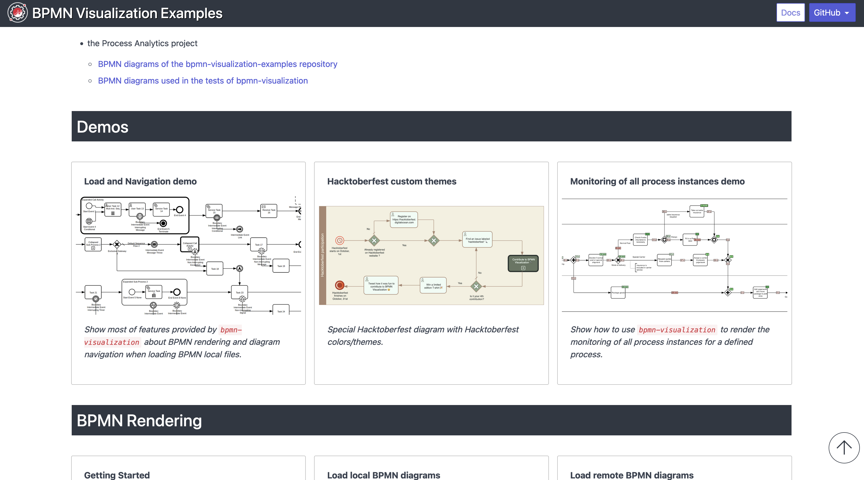The image size is (864, 480).
Task: Click the Docs button
Action: click(790, 13)
